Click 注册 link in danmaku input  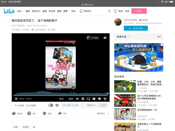(76, 105)
